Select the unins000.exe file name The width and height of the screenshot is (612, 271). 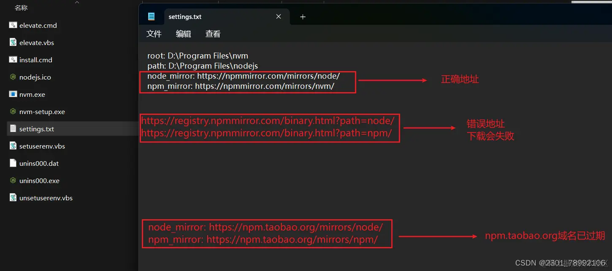39,181
